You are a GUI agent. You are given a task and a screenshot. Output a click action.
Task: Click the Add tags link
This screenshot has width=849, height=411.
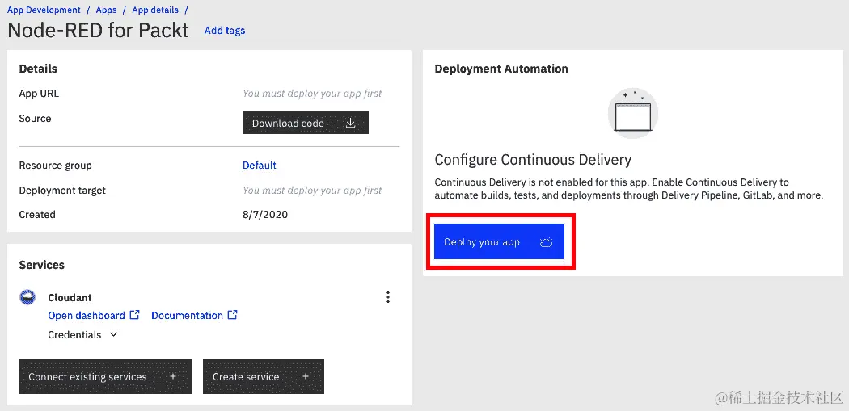click(x=225, y=31)
